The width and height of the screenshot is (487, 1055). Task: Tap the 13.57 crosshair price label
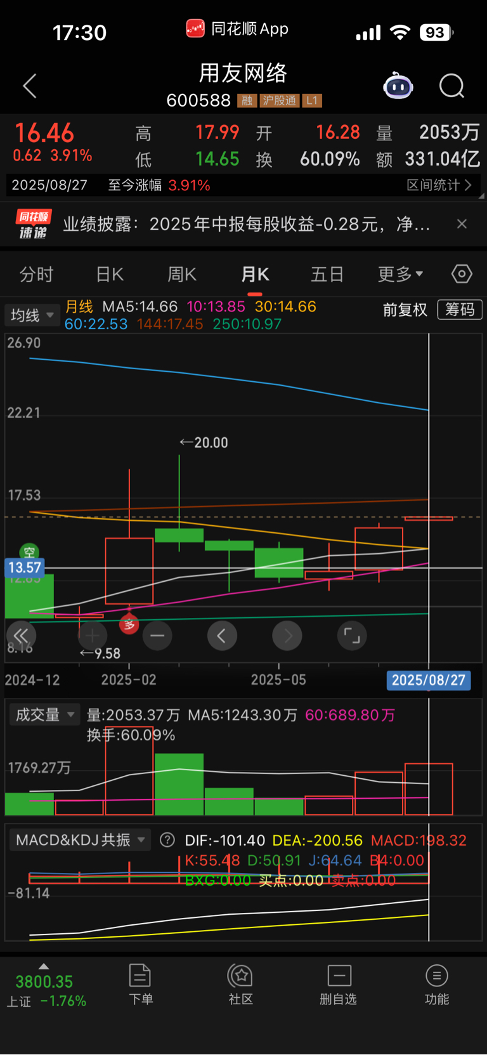[25, 568]
